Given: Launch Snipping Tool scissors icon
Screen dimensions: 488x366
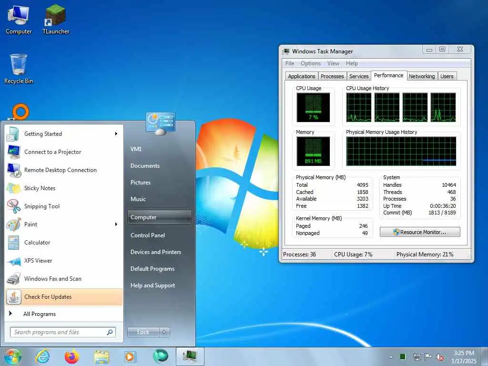Looking at the screenshot, I should tap(14, 206).
